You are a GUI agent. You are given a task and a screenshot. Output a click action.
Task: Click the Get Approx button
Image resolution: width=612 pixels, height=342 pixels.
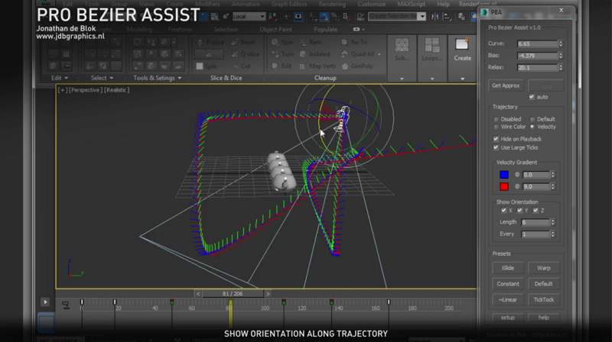pos(506,85)
